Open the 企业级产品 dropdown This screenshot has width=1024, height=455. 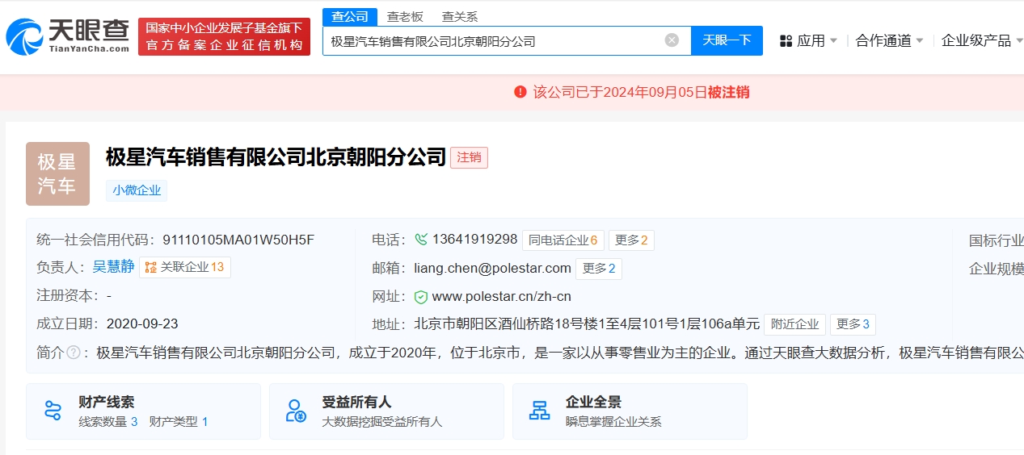982,40
